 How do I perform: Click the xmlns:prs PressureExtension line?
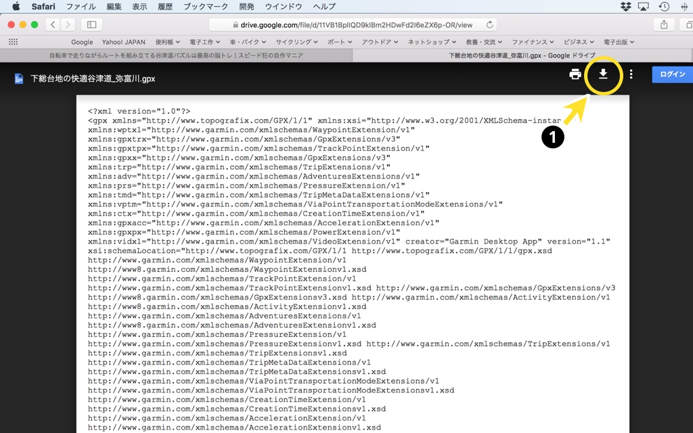(246, 185)
